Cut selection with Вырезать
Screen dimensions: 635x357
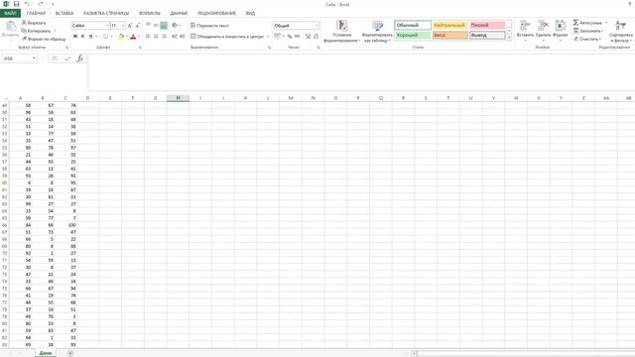pos(34,23)
